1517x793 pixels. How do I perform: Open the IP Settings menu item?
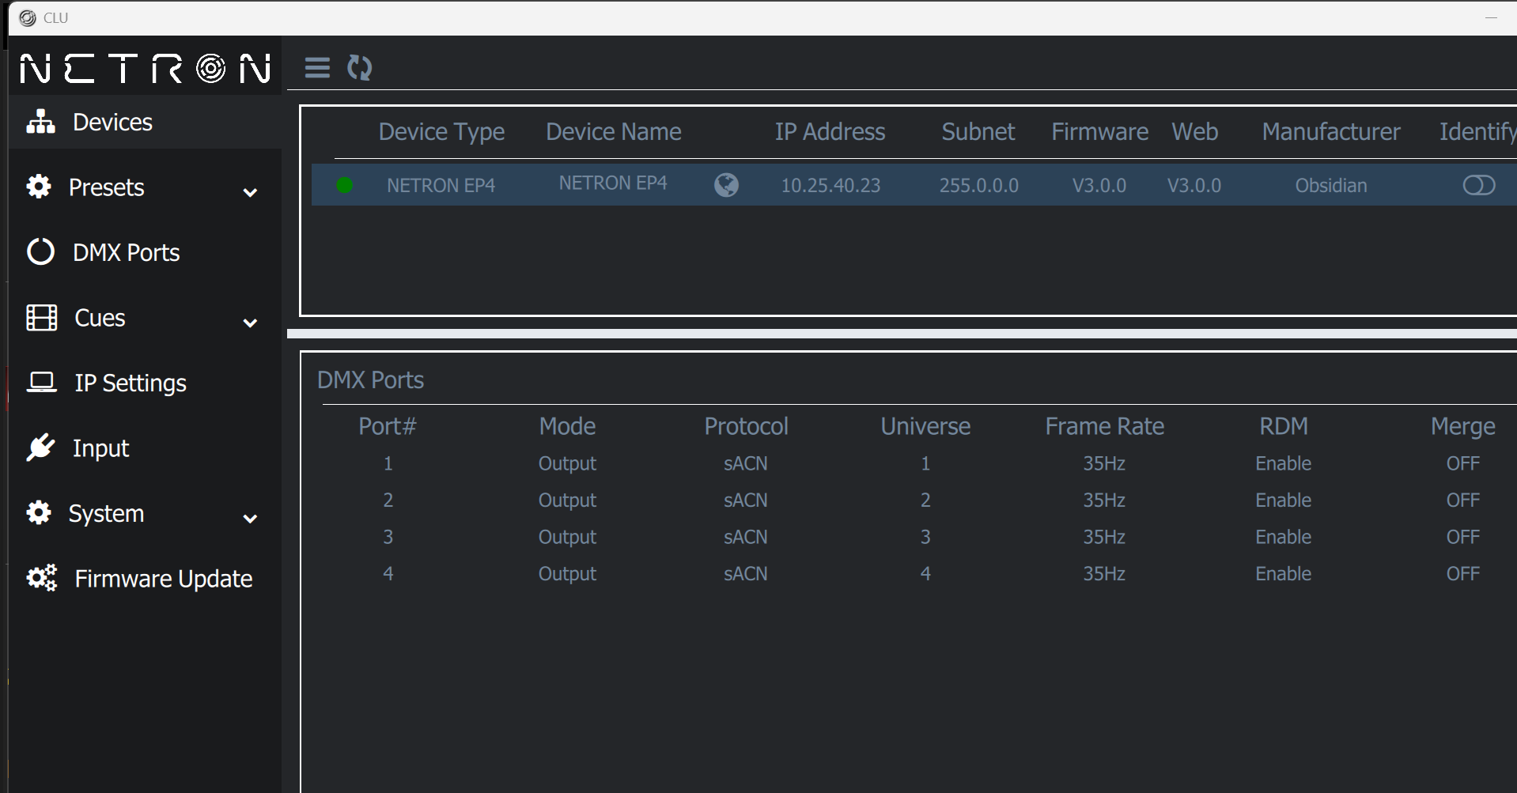pyautogui.click(x=146, y=383)
